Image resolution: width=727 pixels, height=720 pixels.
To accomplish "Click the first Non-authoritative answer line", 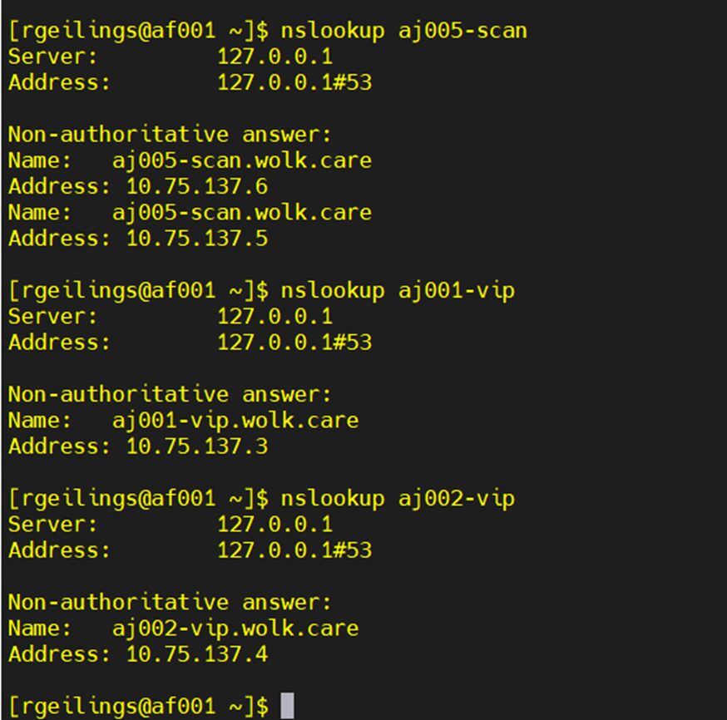I will pyautogui.click(x=170, y=134).
